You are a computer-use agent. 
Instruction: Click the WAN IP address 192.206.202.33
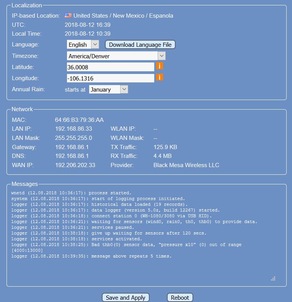[75, 165]
